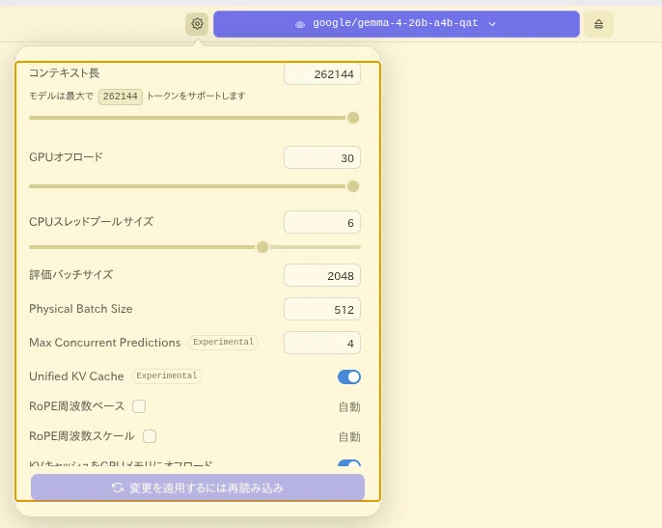
Task: Eject the loaded model
Action: [598, 24]
